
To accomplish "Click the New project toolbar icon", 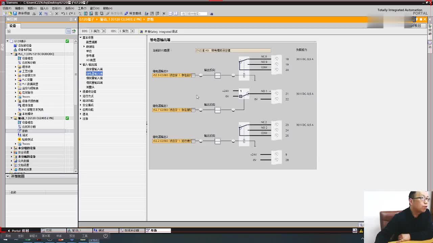I will pos(5,13).
